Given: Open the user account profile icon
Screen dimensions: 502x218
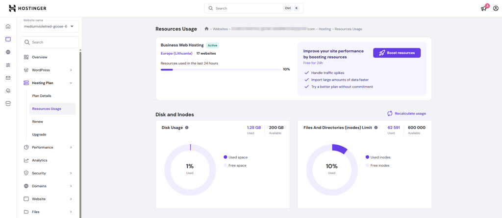Looking at the screenshot, I should coord(496,9).
